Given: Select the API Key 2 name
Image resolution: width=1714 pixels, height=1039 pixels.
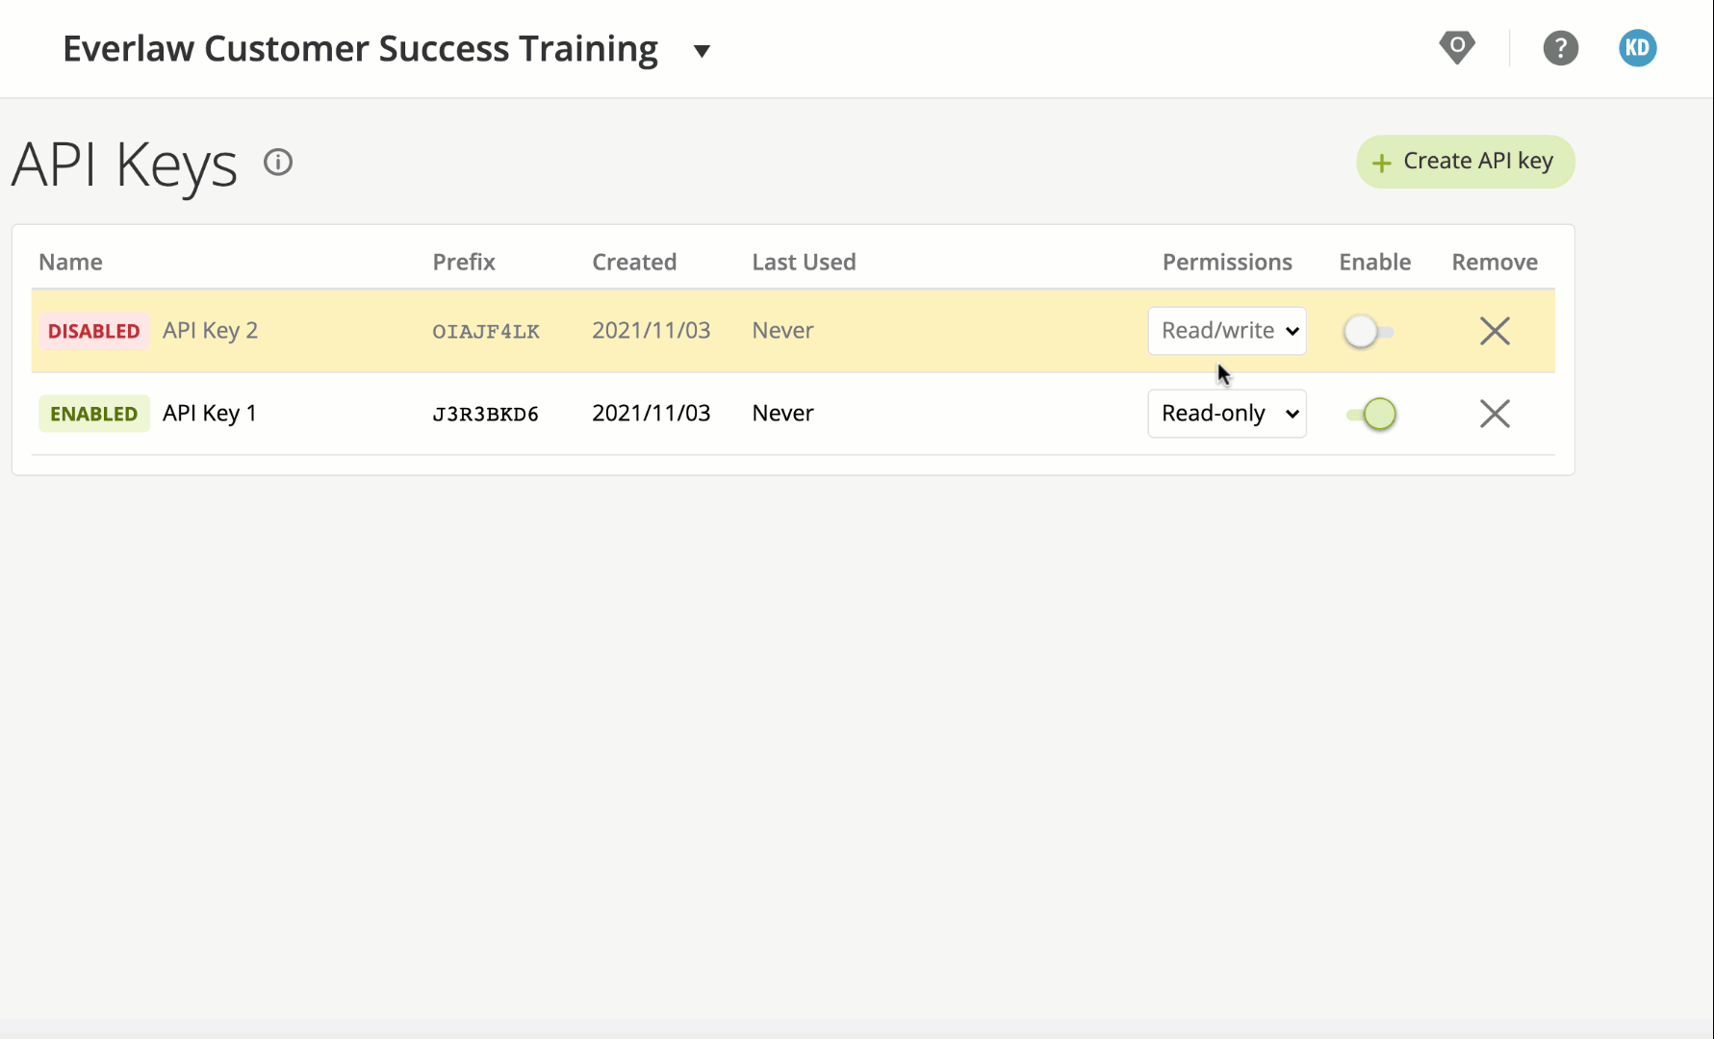Looking at the screenshot, I should tap(210, 331).
